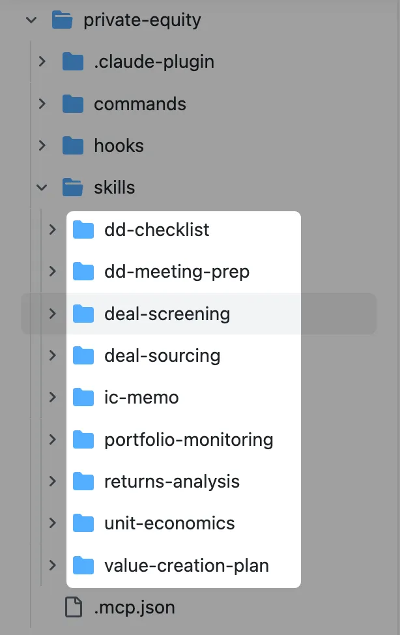Click the .claude-plugin folder icon
The width and height of the screenshot is (400, 635).
click(x=73, y=62)
